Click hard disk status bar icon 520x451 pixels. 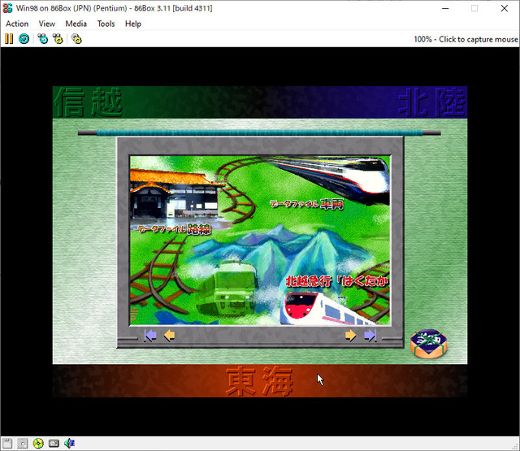coord(54,443)
